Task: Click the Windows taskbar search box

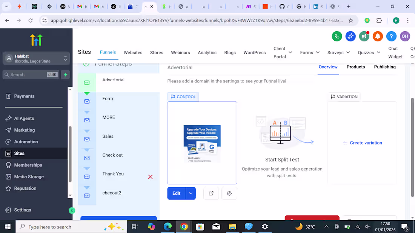Action: (71, 227)
